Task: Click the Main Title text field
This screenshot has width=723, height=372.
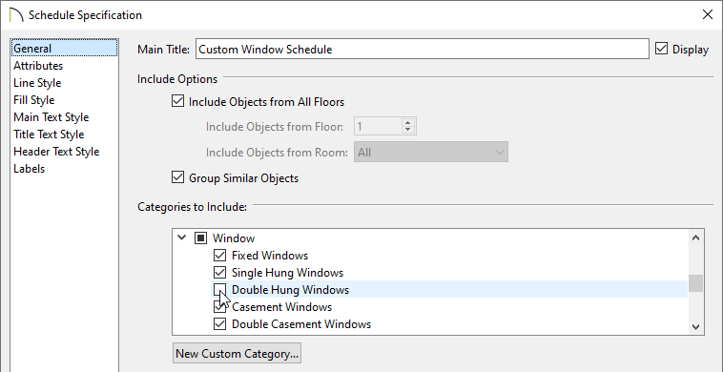Action: tap(422, 50)
